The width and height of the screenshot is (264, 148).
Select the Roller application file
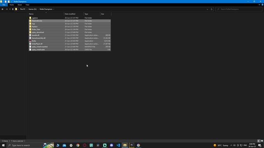pos(70,41)
